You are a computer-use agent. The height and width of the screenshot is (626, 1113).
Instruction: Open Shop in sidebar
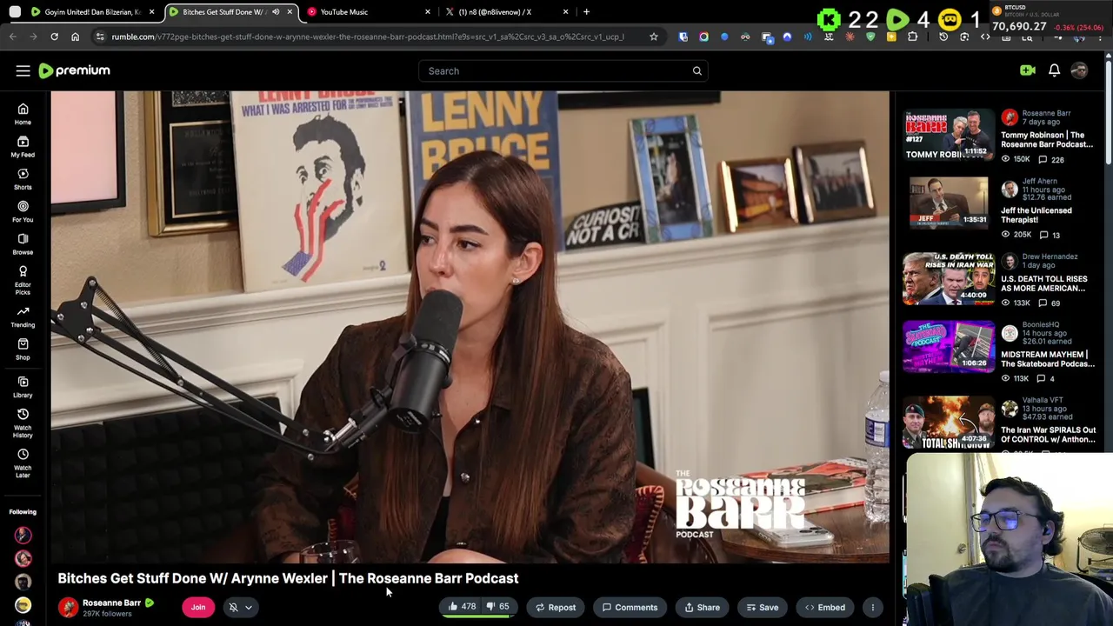point(23,350)
